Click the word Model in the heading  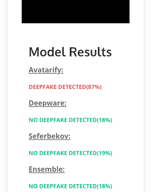[x=47, y=52]
